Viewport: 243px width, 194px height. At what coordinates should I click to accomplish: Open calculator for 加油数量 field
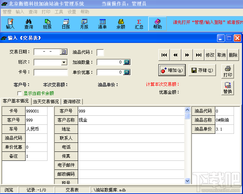point(127,62)
